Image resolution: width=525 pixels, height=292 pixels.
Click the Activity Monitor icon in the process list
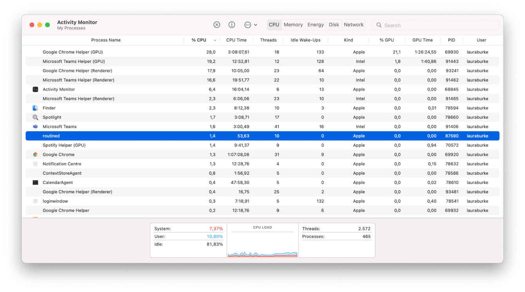coord(35,89)
